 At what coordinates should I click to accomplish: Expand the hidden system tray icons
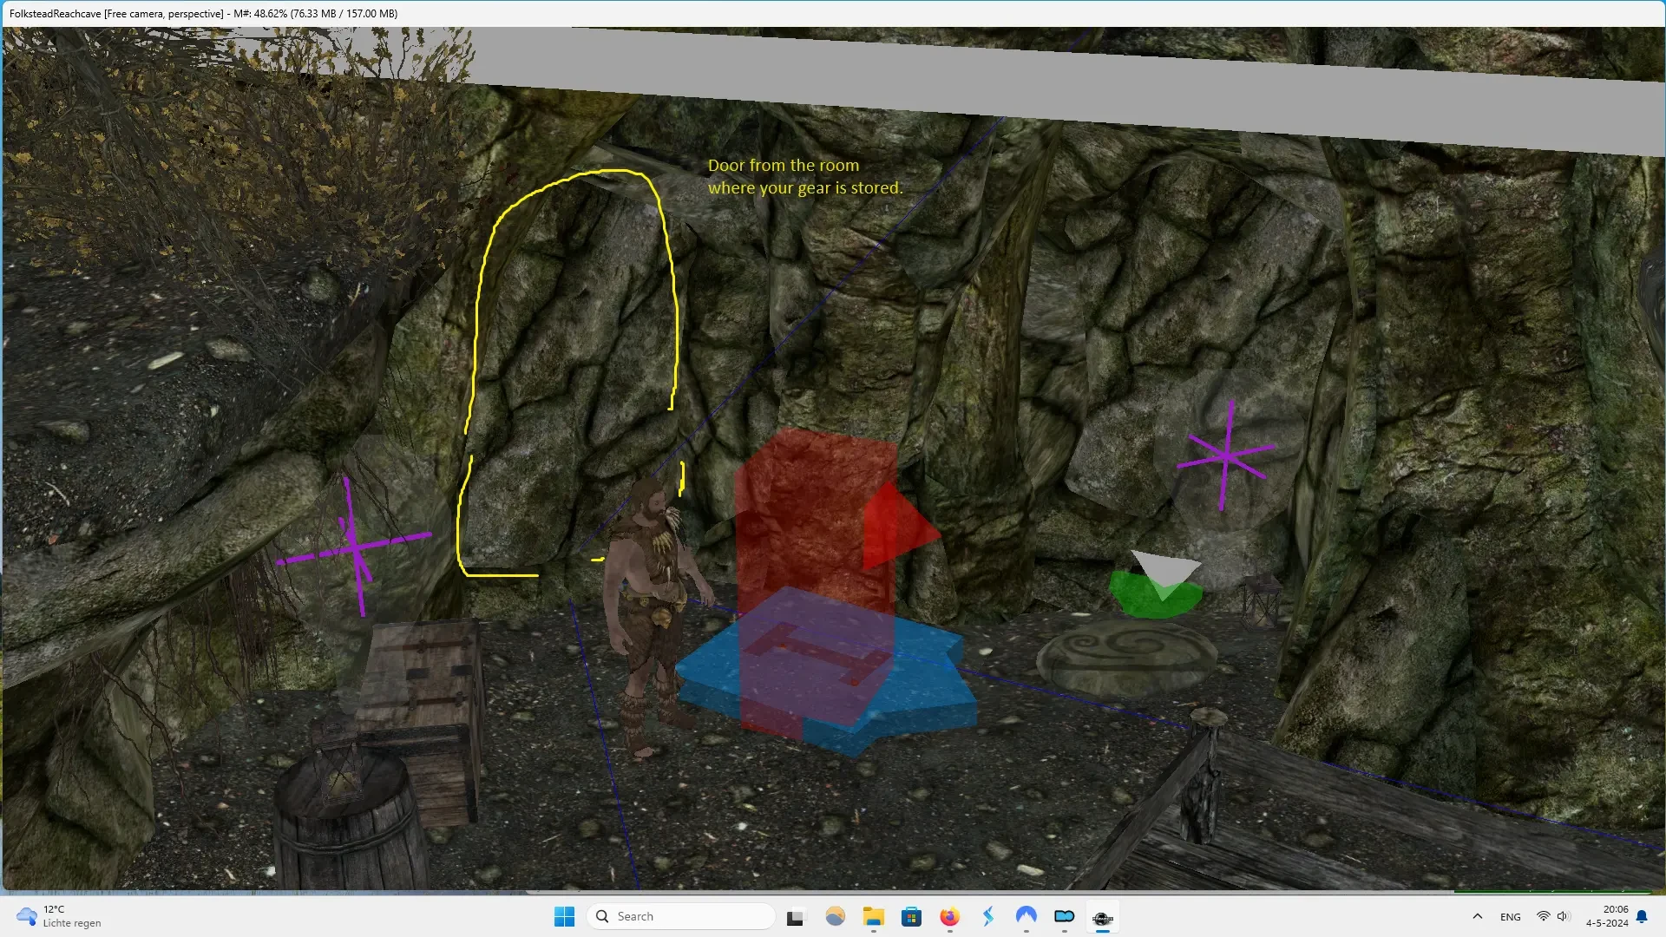tap(1477, 916)
